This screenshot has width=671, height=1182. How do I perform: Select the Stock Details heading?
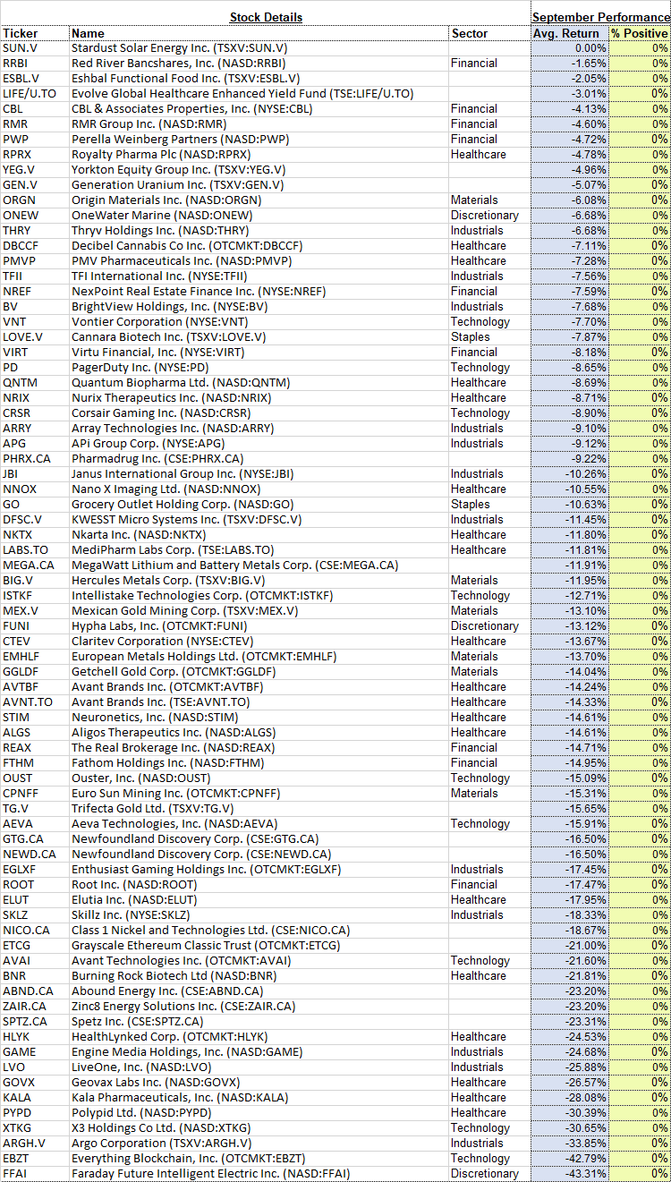tap(266, 17)
